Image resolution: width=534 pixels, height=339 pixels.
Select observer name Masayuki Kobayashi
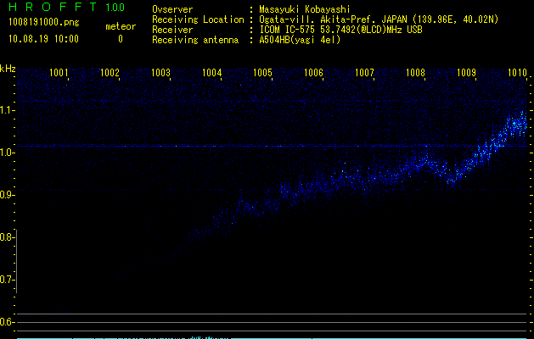pos(305,10)
